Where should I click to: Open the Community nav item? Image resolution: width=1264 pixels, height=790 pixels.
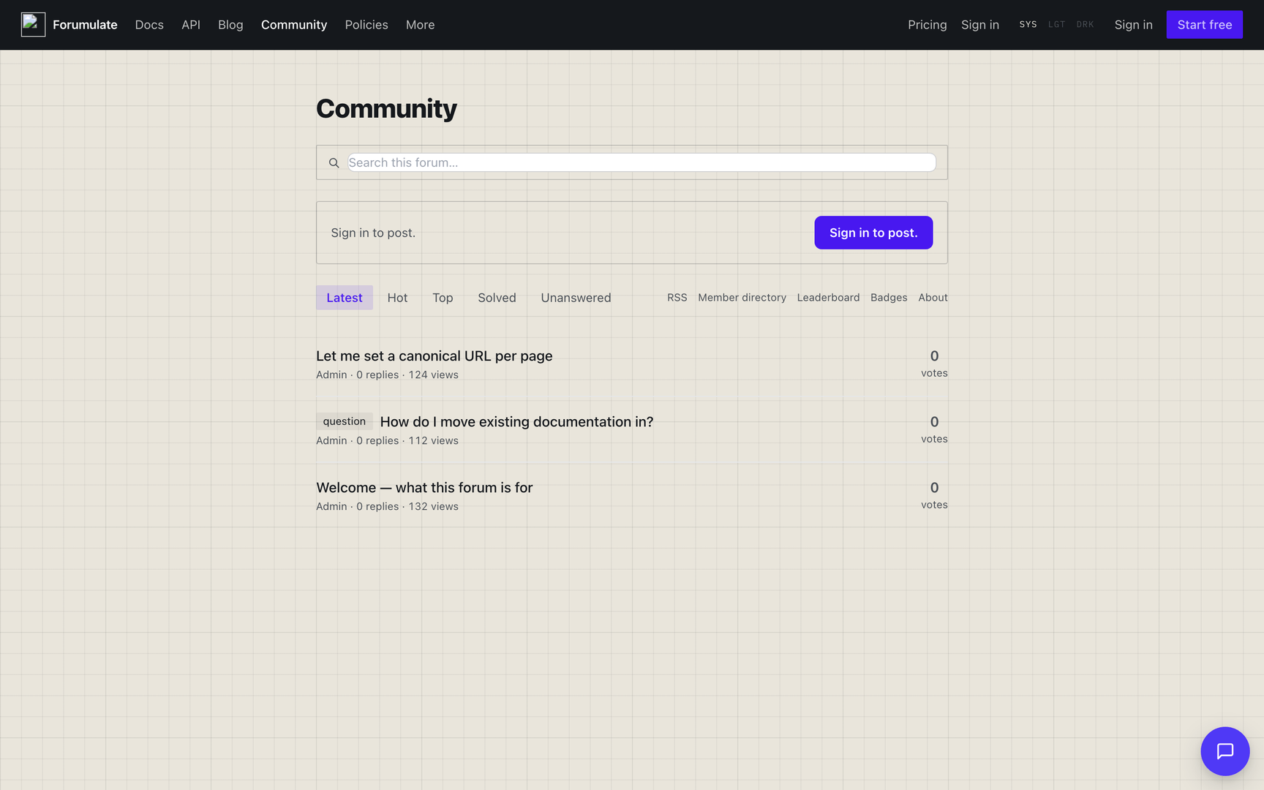click(294, 25)
